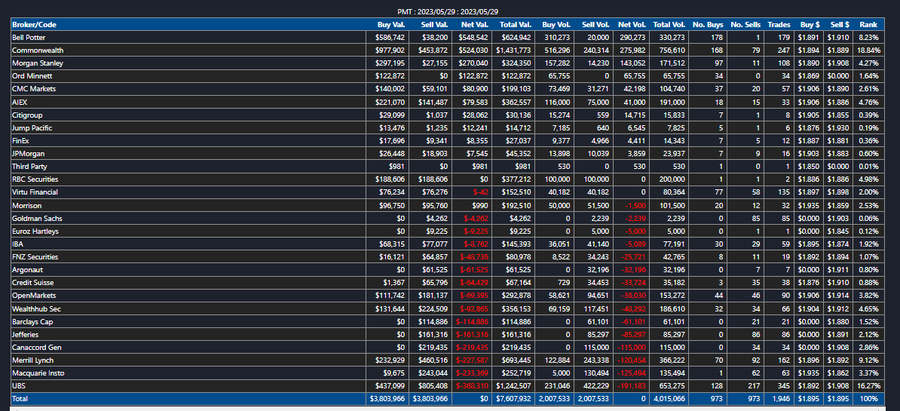Click the Goldman Sachs broker name

click(35, 218)
